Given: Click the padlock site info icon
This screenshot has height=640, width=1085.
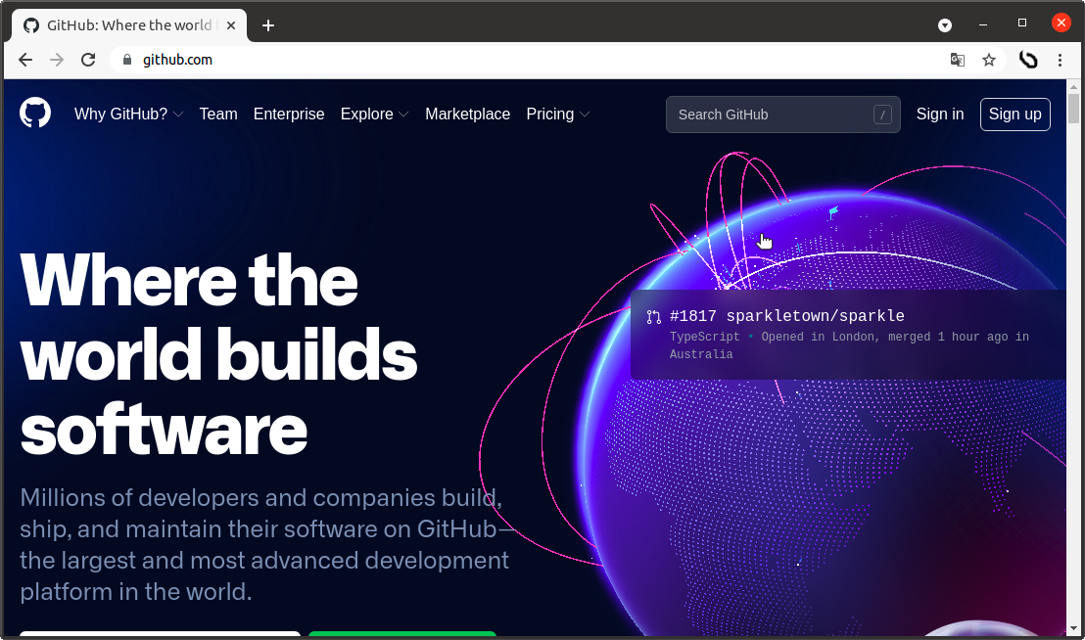Looking at the screenshot, I should [x=126, y=60].
